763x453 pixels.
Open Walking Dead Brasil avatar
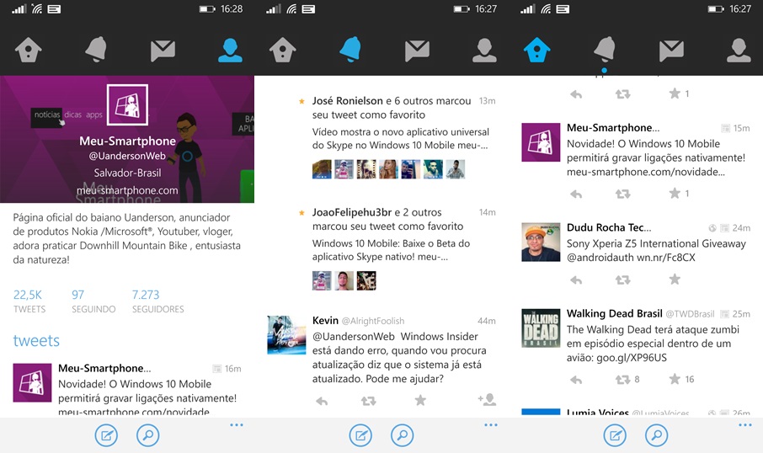pos(541,328)
